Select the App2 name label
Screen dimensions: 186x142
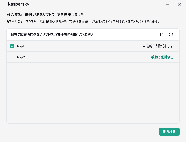pos(21,57)
